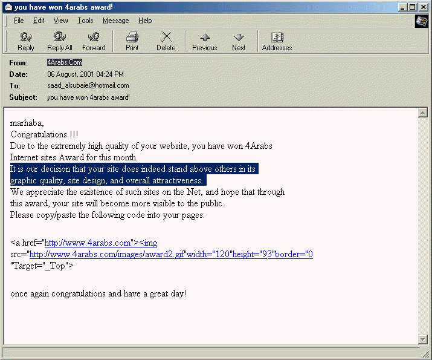Open the award2.gif image link
This screenshot has height=360, width=432.
pos(171,254)
